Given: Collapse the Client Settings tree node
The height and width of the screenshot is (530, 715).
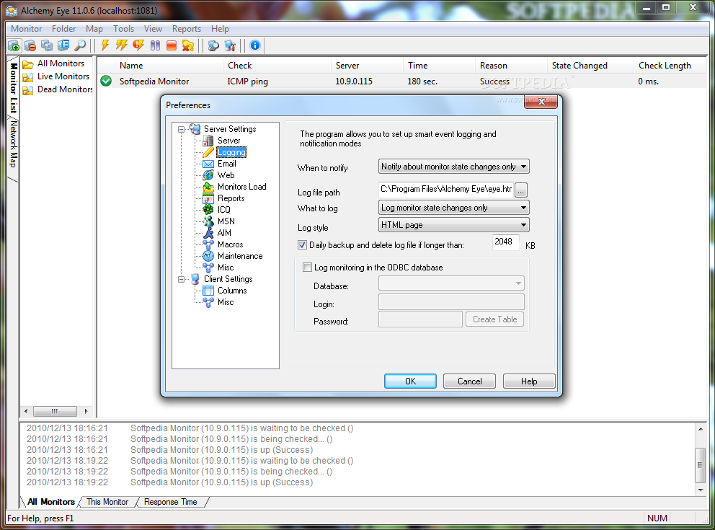Looking at the screenshot, I should coord(182,279).
